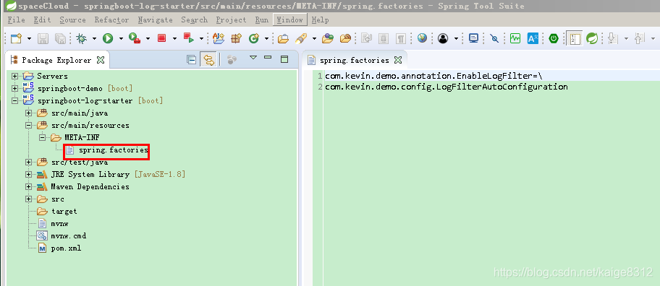
Task: Select the target folder
Action: point(57,211)
